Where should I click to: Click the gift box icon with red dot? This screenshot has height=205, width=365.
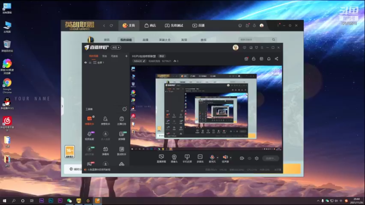pos(246,59)
